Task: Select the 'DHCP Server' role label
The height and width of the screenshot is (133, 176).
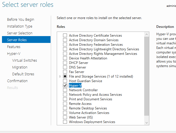Action: [79, 63]
